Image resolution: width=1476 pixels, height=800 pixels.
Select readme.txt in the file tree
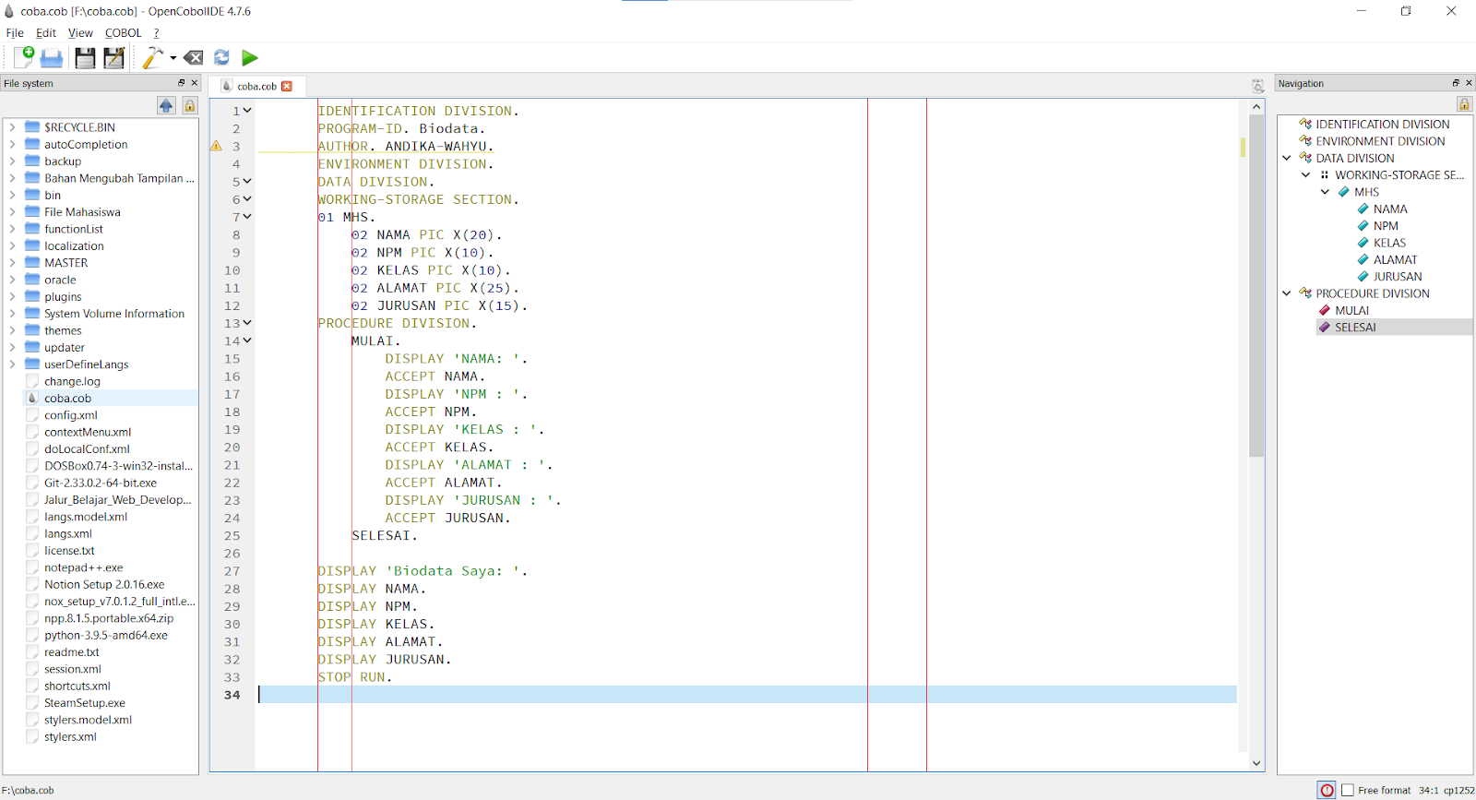pyautogui.click(x=71, y=652)
